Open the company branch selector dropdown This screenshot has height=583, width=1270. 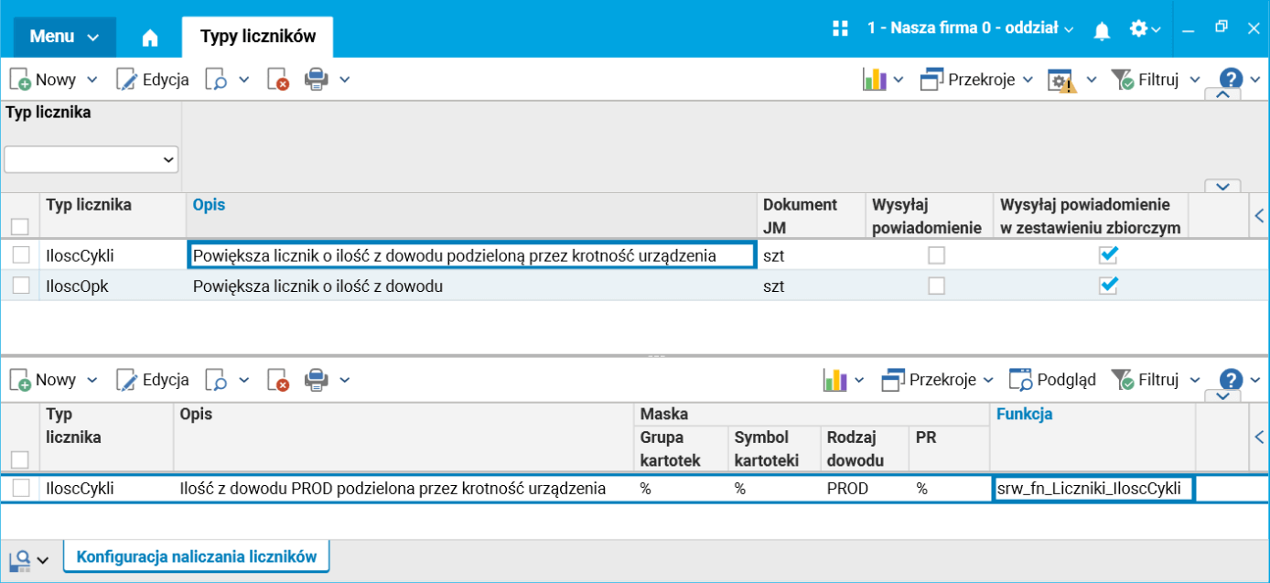pyautogui.click(x=970, y=28)
